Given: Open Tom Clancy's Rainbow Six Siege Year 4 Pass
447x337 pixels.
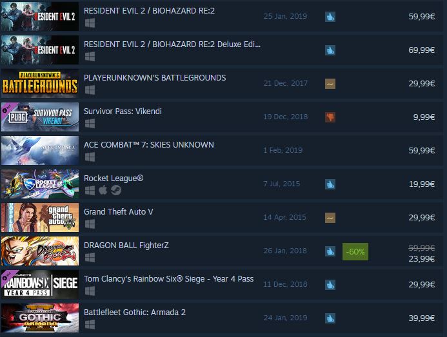Looking at the screenshot, I should 168,278.
